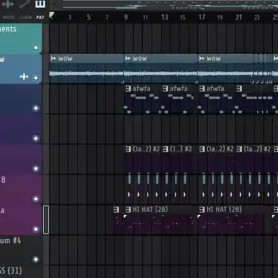The height and width of the screenshot is (278, 278).
Task: Mute the empty track below the afwfa track
Action: click(x=35, y=138)
